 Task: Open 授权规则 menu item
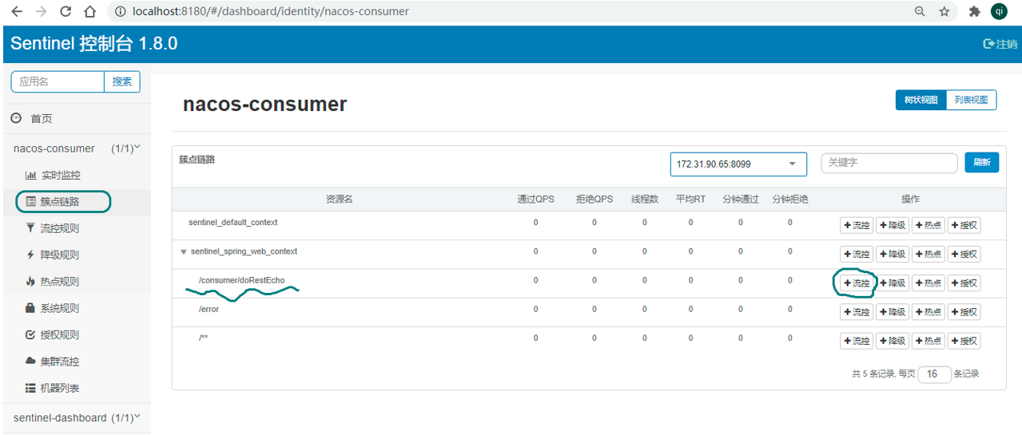pos(60,334)
